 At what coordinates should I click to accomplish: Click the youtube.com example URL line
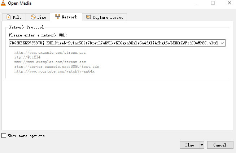[x=54, y=71]
